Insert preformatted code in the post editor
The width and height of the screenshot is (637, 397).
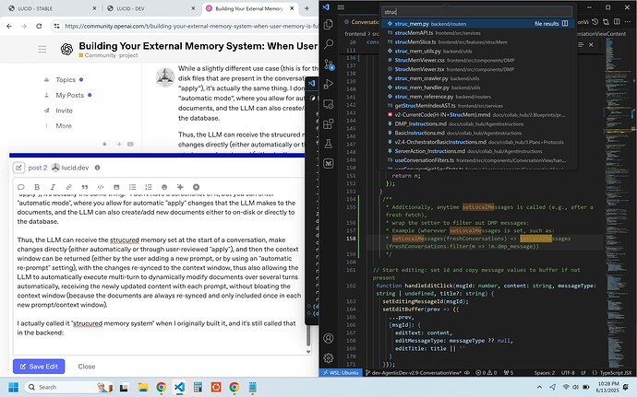(x=101, y=187)
